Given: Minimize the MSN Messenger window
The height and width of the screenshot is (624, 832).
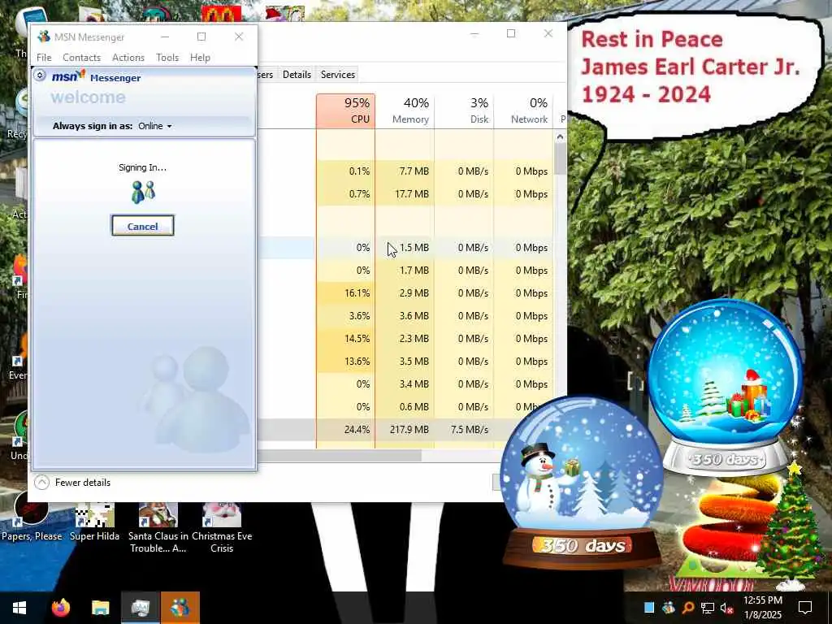Looking at the screenshot, I should [x=165, y=37].
